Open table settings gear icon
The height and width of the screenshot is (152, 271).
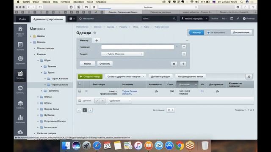tap(249, 77)
